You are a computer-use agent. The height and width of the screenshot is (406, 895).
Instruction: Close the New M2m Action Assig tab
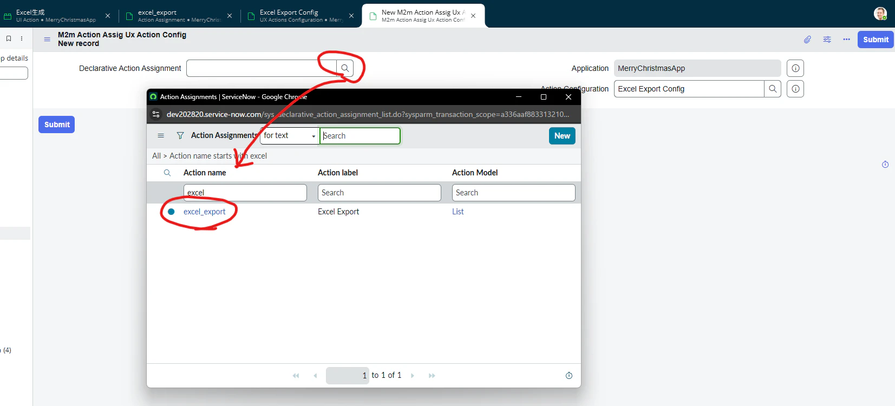tap(473, 16)
